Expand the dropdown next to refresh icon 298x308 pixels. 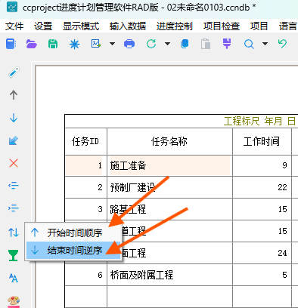click(x=167, y=44)
